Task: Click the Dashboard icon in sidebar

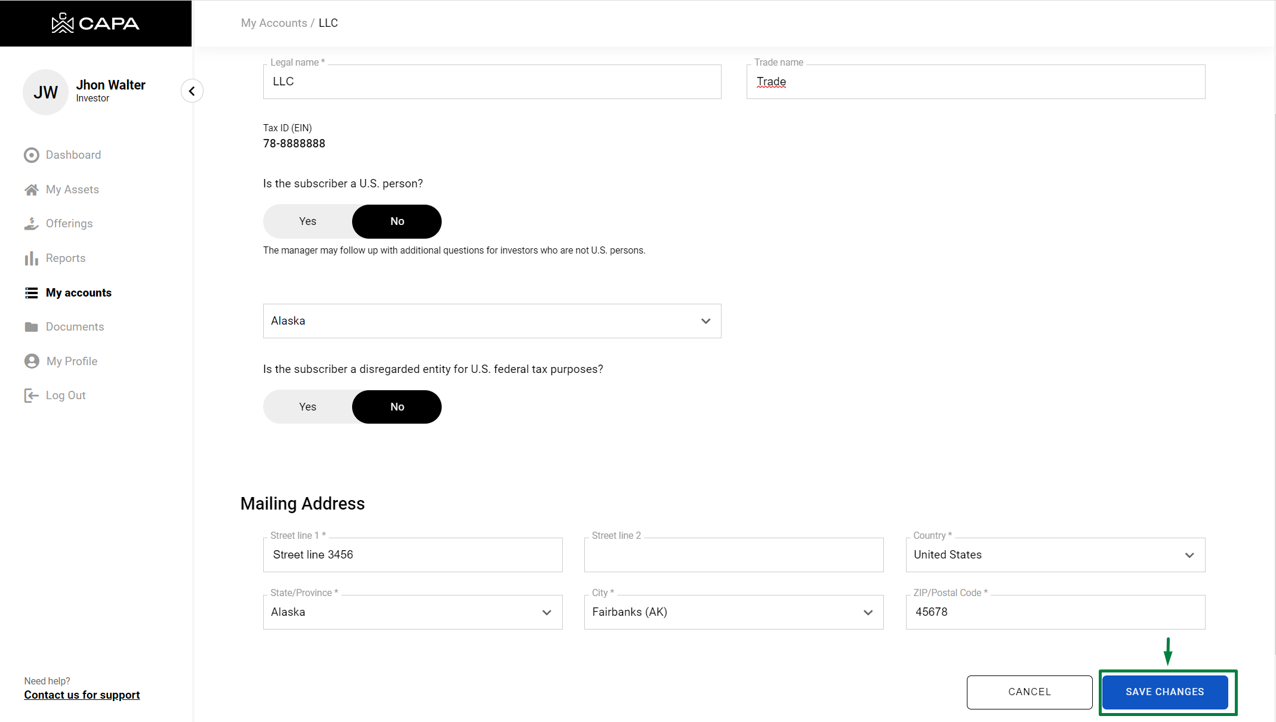Action: 32,155
